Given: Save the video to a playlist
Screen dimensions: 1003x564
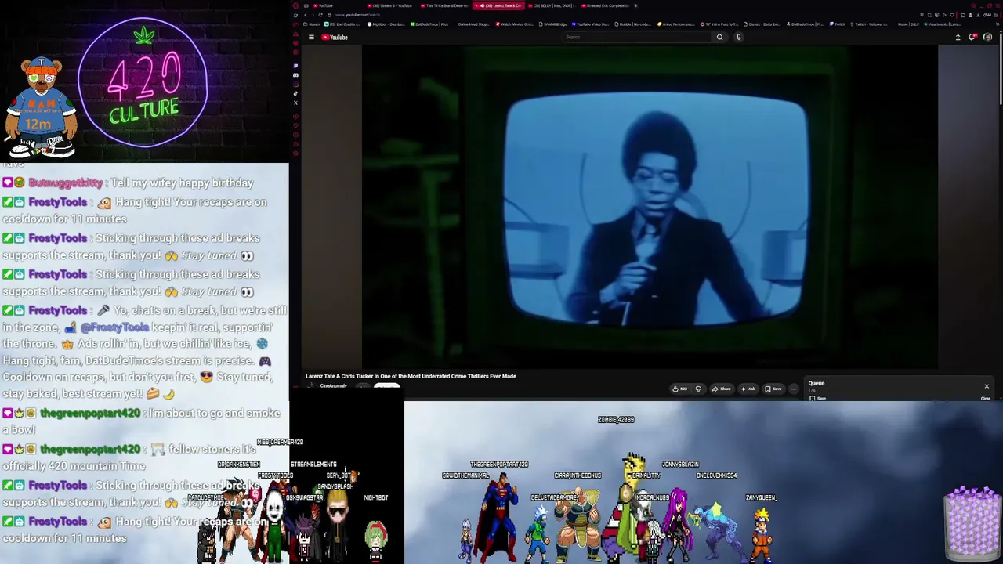Looking at the screenshot, I should click(773, 389).
